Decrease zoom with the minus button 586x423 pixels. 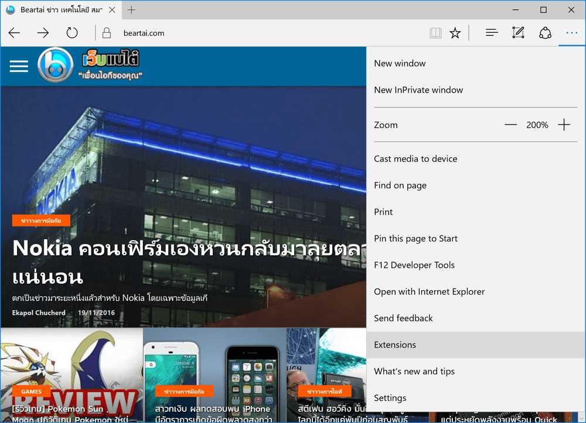click(510, 125)
